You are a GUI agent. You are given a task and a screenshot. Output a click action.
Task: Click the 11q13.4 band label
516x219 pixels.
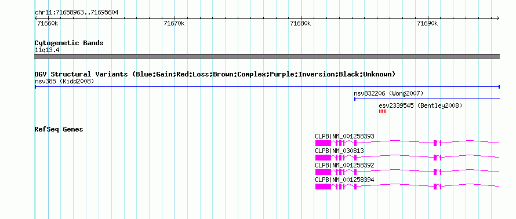(47, 50)
